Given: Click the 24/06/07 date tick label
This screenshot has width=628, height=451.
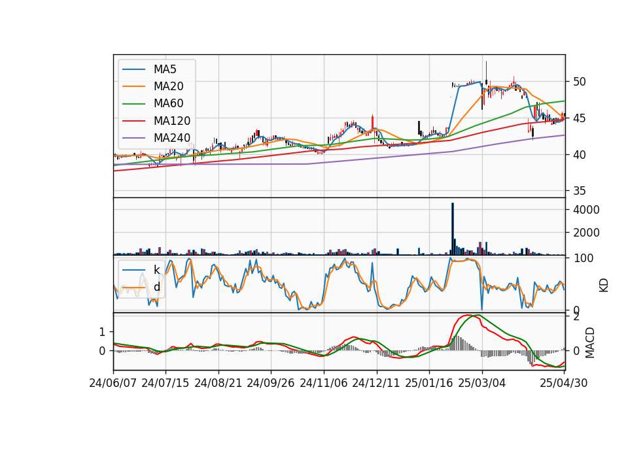Looking at the screenshot, I should pos(113,383).
